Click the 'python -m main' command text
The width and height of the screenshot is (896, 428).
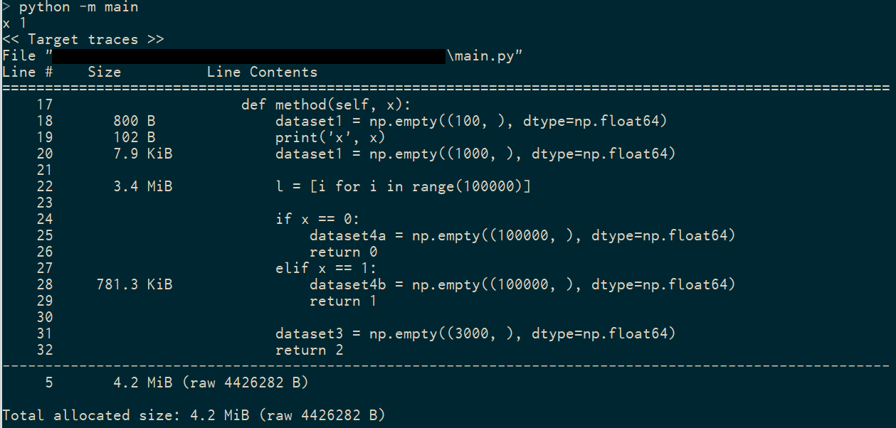[x=79, y=7]
